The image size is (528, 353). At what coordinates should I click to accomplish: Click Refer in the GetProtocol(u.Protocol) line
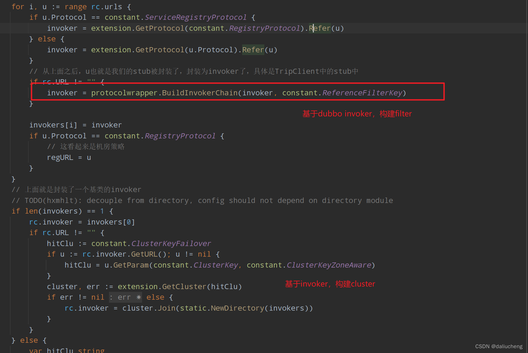pos(253,50)
